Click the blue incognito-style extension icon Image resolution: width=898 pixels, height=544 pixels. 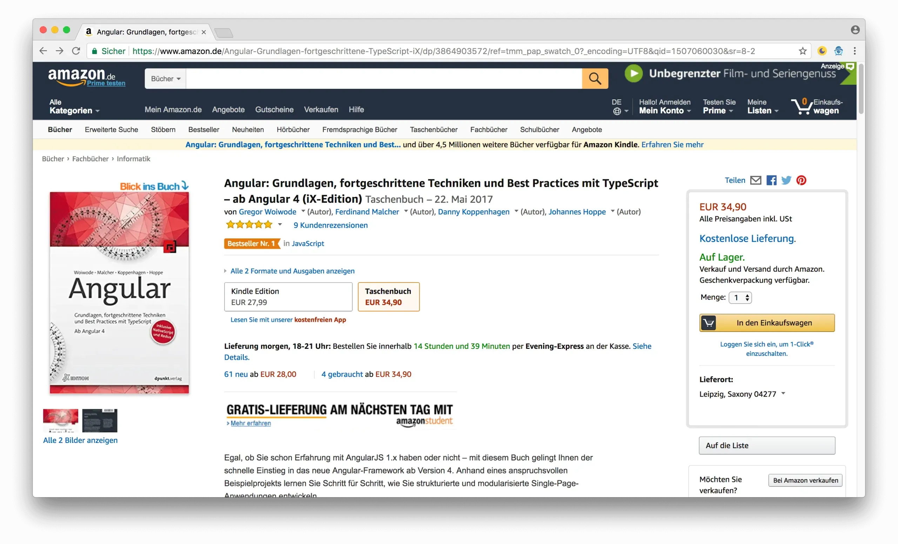(838, 51)
